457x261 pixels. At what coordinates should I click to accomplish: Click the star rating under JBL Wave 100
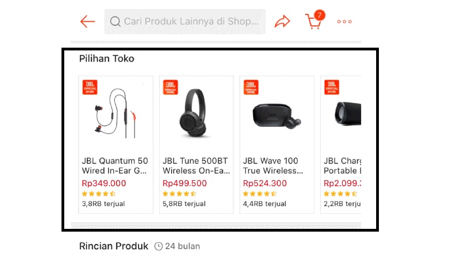coord(260,193)
